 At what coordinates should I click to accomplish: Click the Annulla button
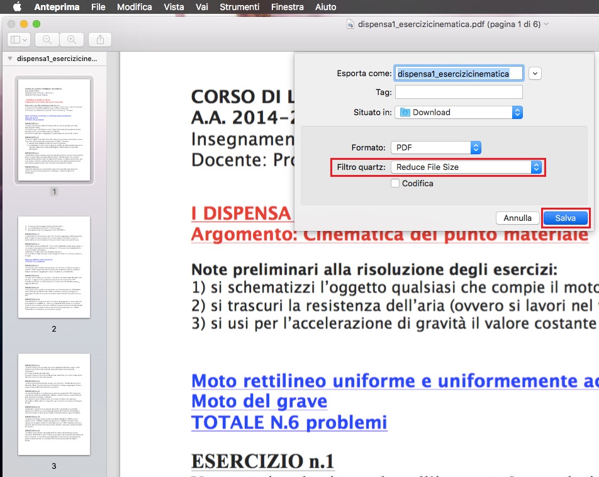(517, 218)
